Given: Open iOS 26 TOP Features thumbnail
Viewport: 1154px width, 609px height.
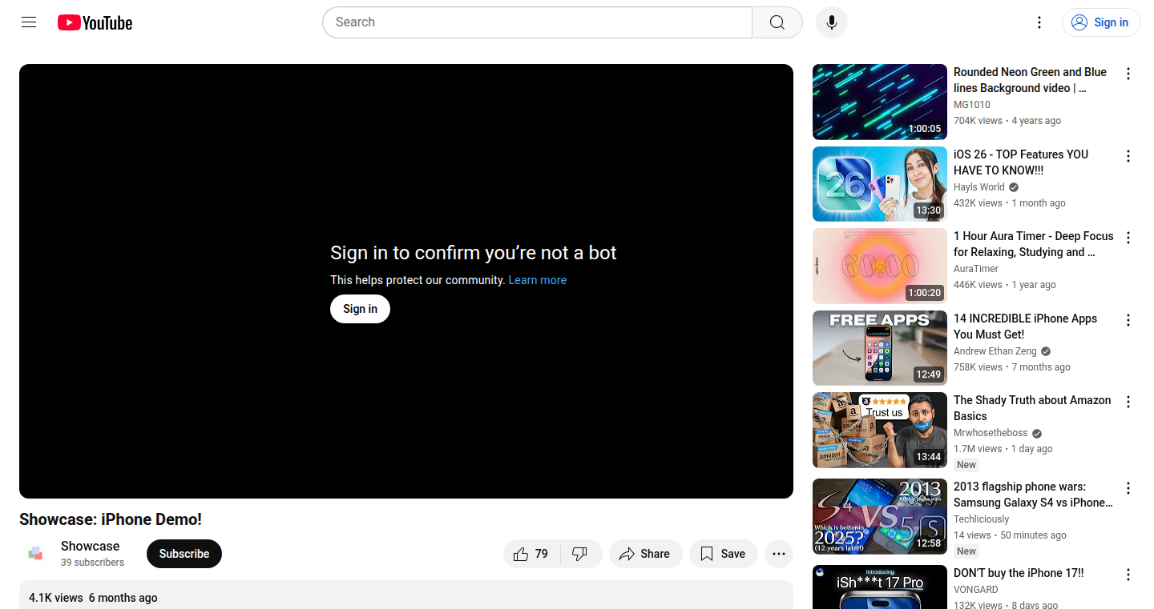Looking at the screenshot, I should [x=880, y=184].
